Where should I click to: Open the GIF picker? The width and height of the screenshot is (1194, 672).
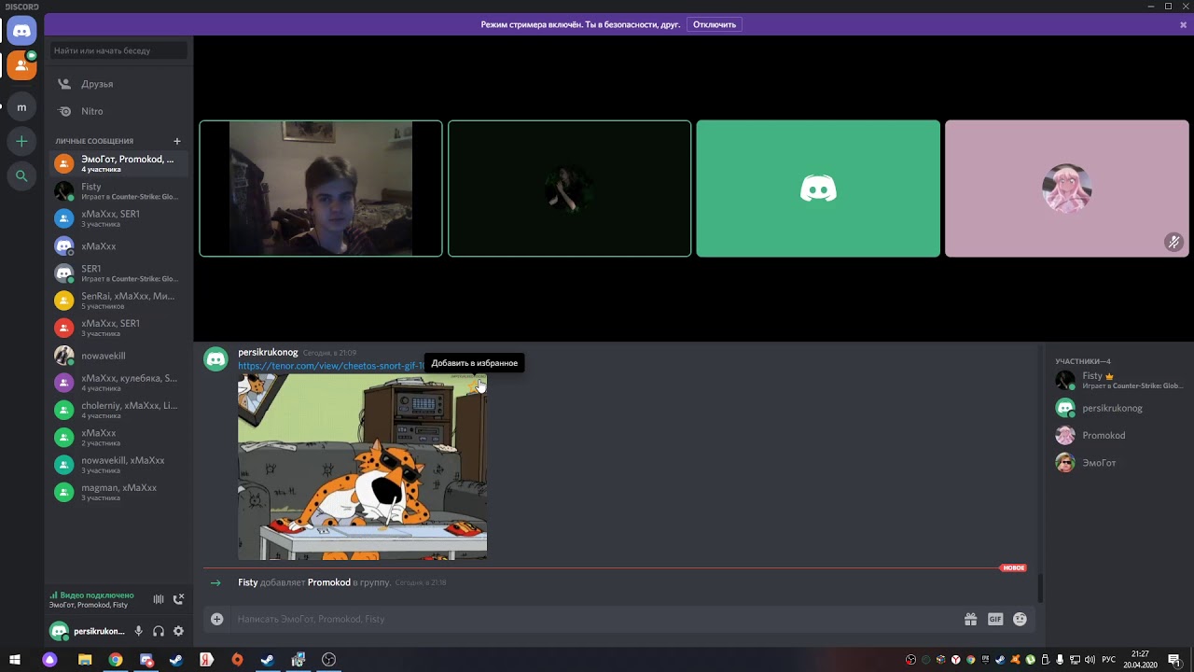[x=995, y=619]
